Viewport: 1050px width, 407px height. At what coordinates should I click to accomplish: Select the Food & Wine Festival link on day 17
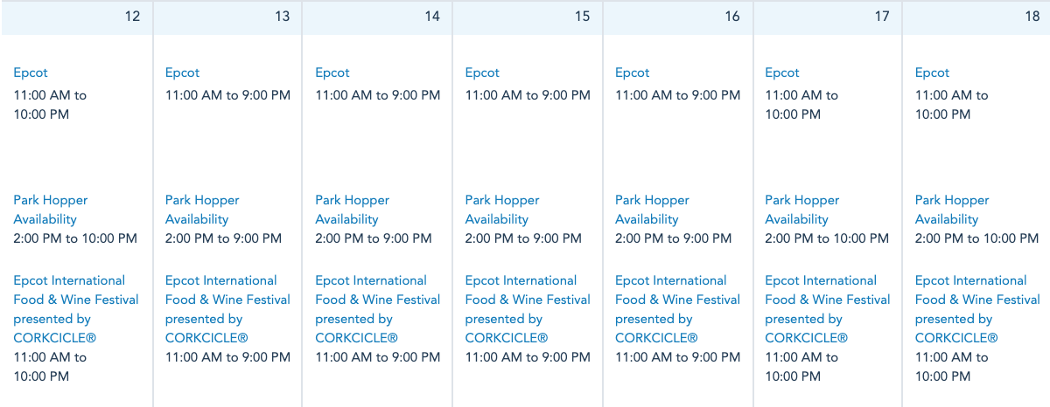(x=828, y=300)
